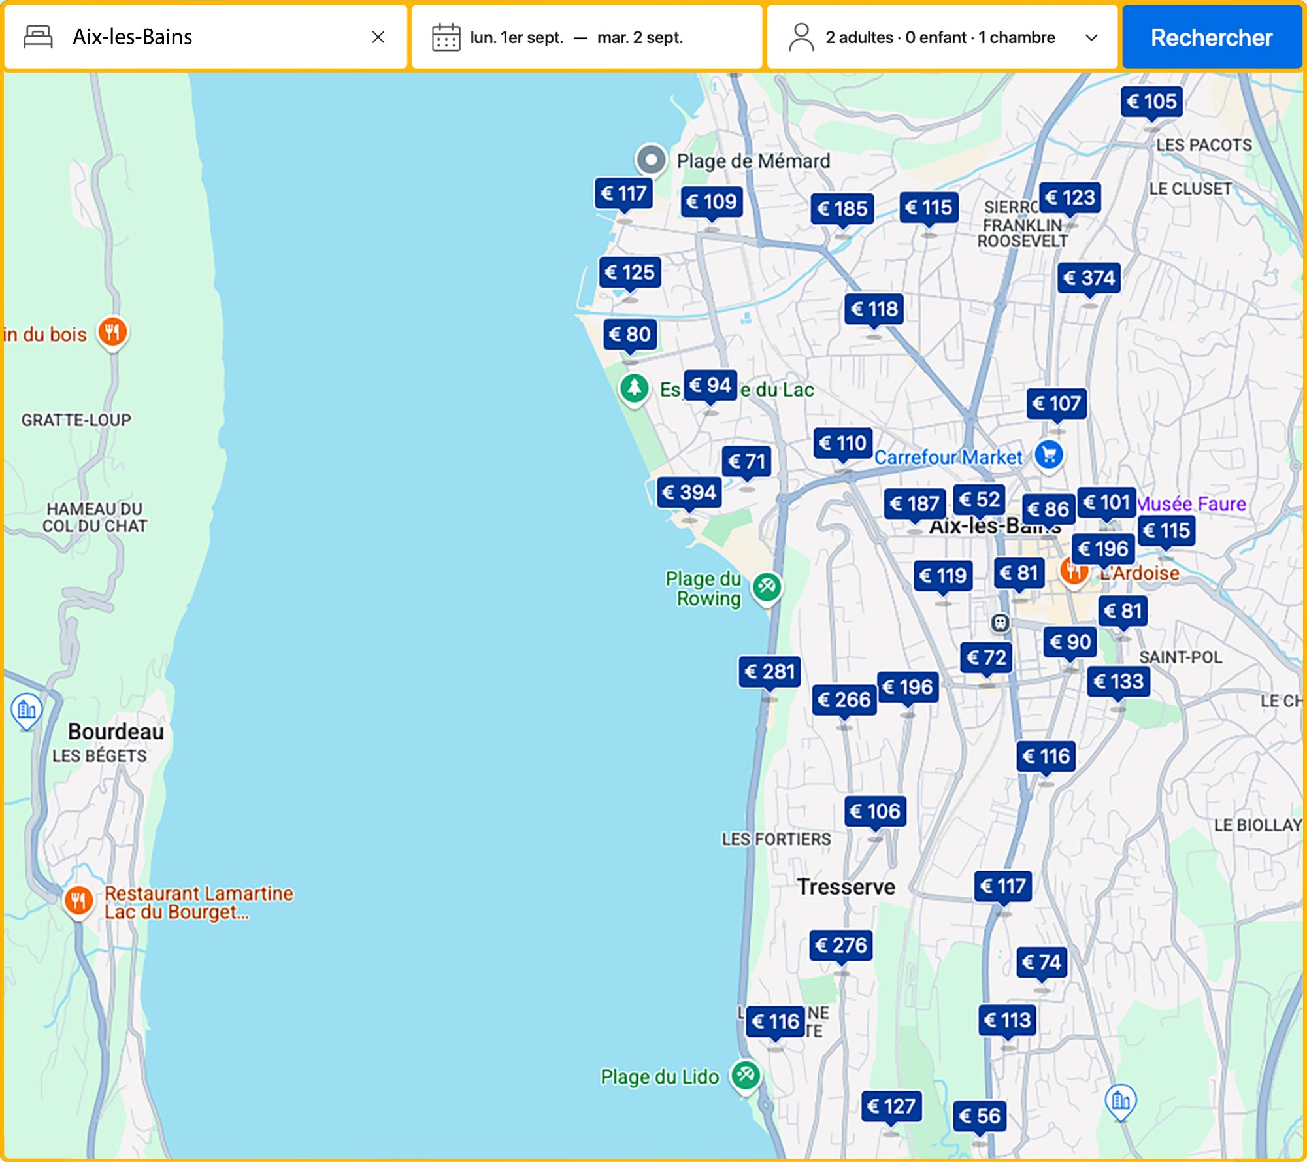Screen dimensions: 1307x1162
Task: Click the L'Ardoise restaurant fork icon
Action: 1074,574
